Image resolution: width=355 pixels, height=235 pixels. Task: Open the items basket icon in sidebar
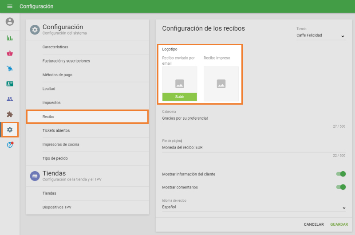(x=10, y=53)
